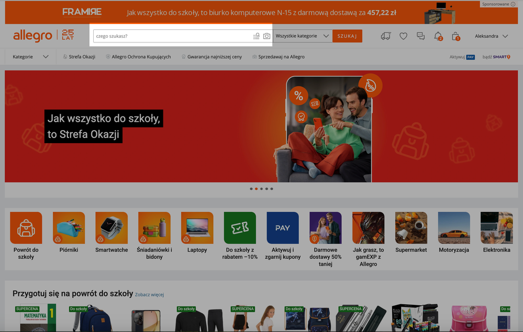This screenshot has width=523, height=332.
Task: Open messages chat bubble icon
Action: tap(420, 36)
